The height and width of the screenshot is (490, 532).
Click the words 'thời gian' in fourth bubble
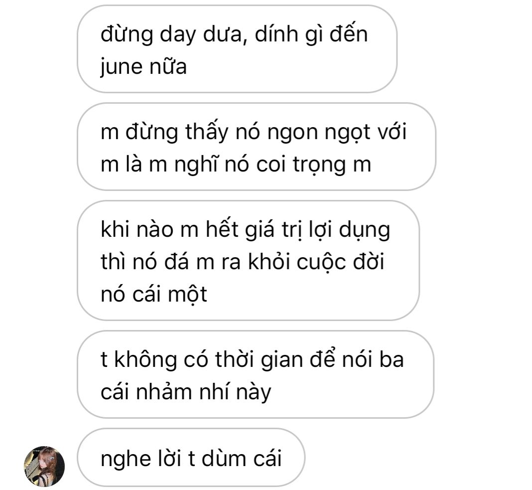pyautogui.click(x=259, y=359)
